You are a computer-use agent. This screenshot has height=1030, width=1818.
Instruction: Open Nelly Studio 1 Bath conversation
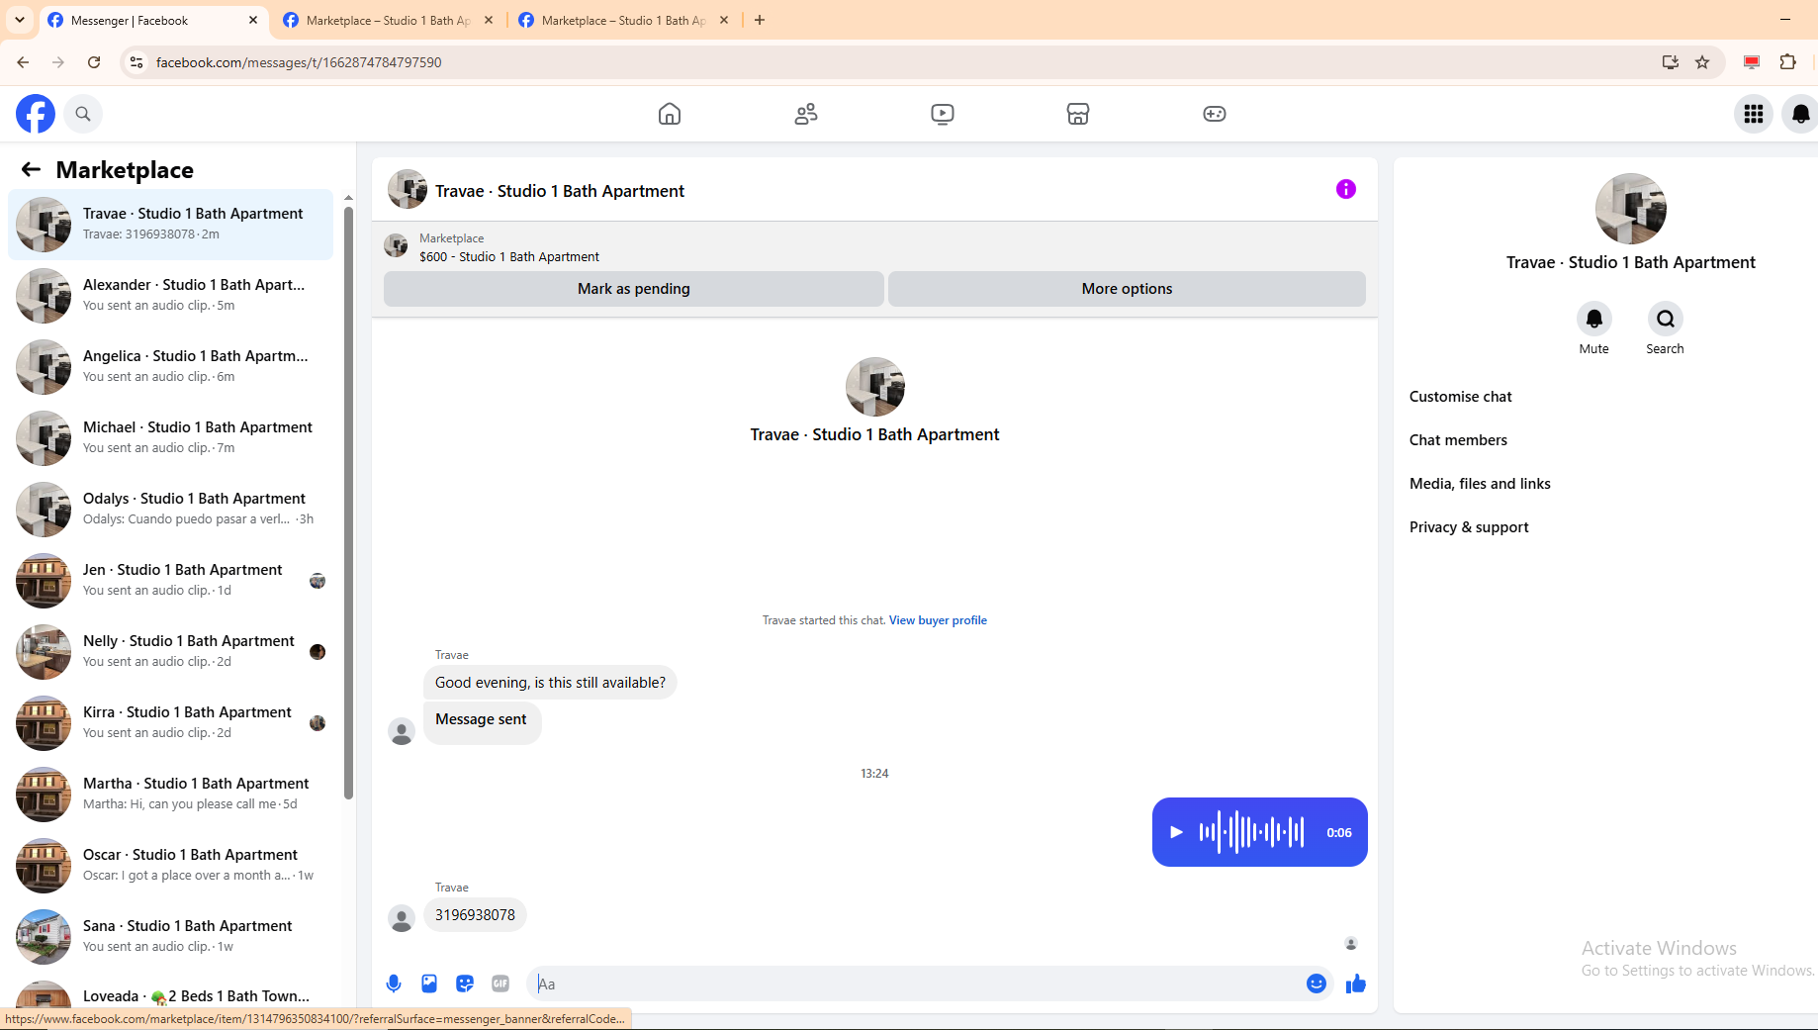170,652
